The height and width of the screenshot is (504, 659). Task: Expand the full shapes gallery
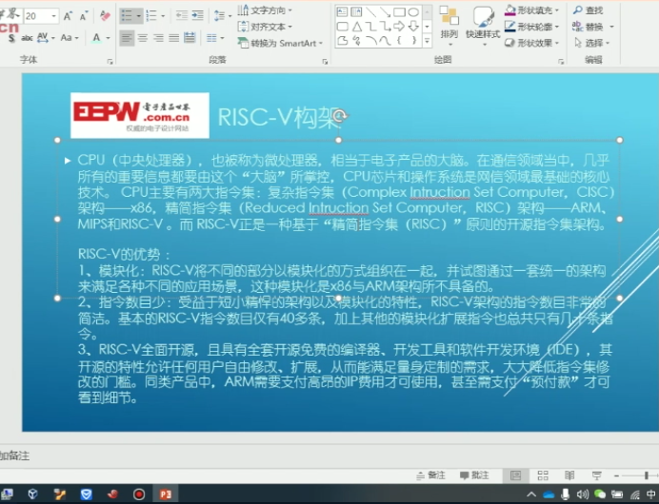point(427,41)
